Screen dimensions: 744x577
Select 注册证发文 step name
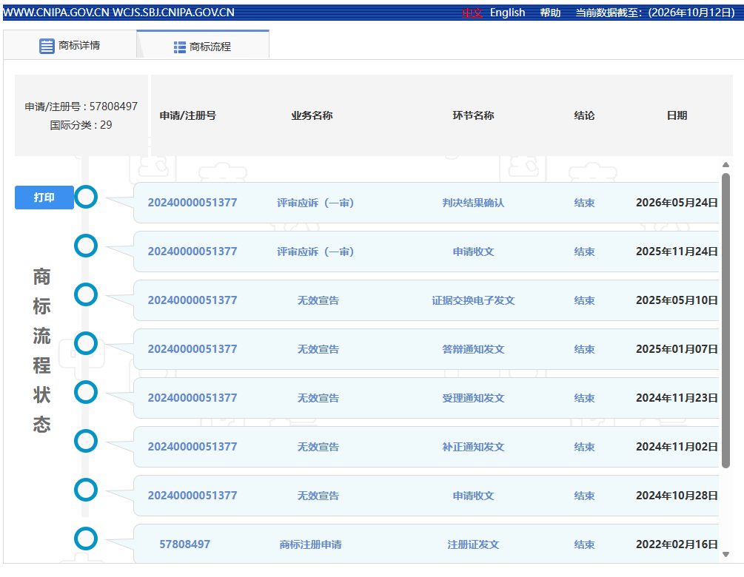pos(473,544)
